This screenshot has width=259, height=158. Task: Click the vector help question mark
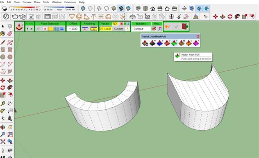127,29
